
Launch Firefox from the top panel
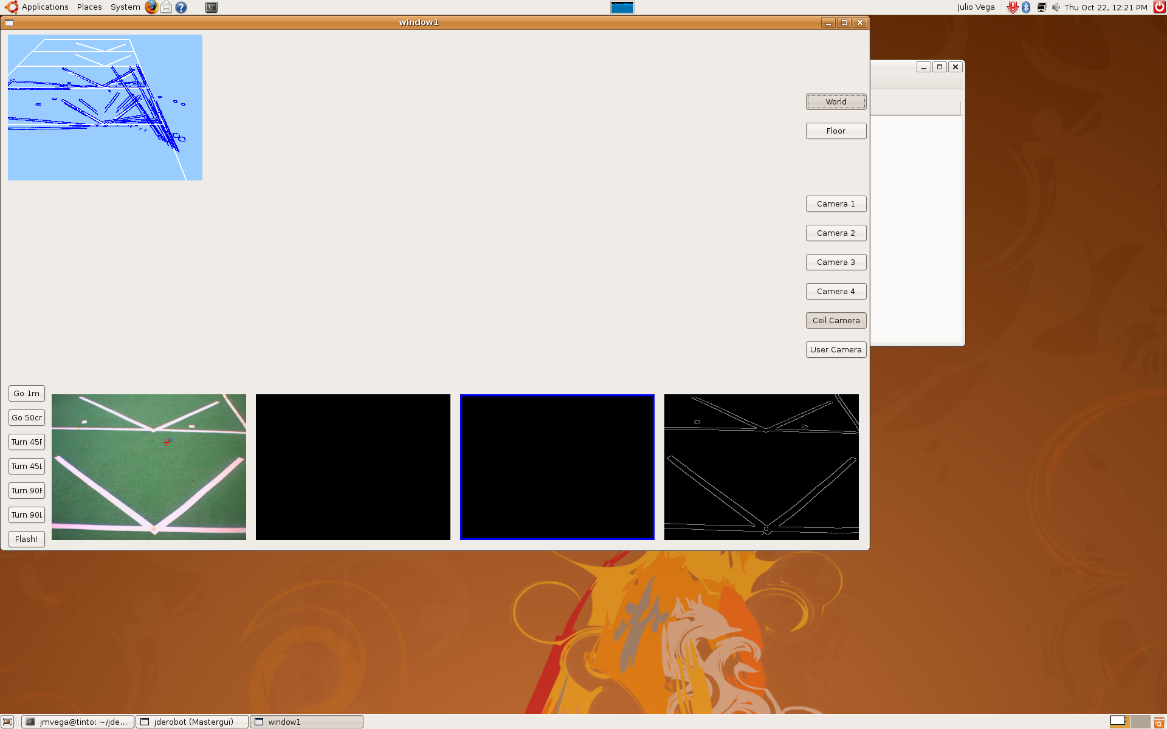point(151,7)
